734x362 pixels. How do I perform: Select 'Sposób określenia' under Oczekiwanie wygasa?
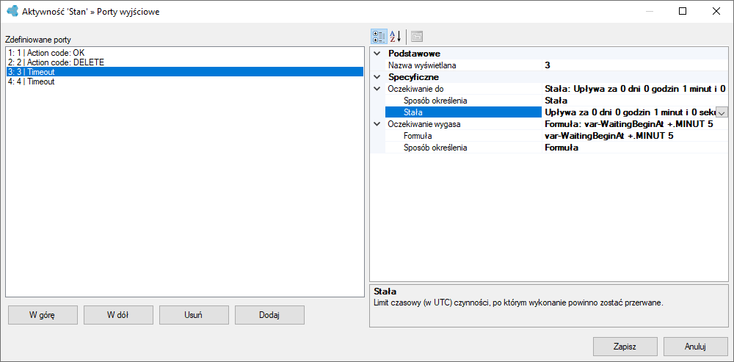point(463,148)
